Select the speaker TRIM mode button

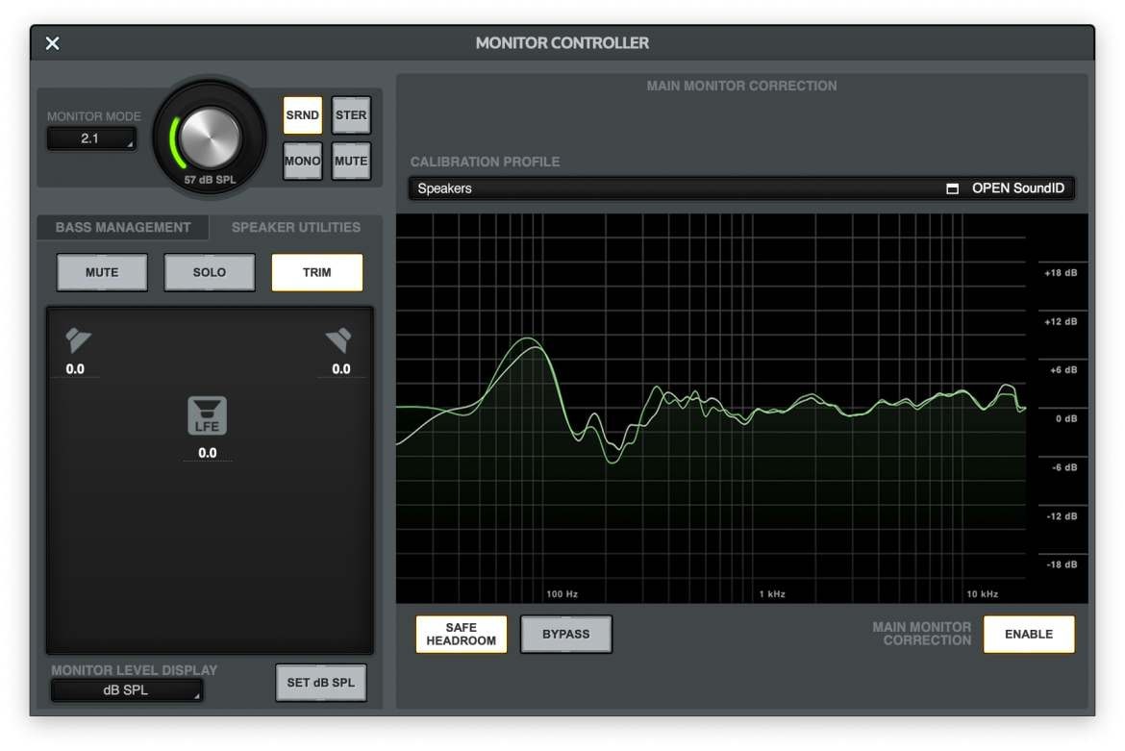click(317, 272)
